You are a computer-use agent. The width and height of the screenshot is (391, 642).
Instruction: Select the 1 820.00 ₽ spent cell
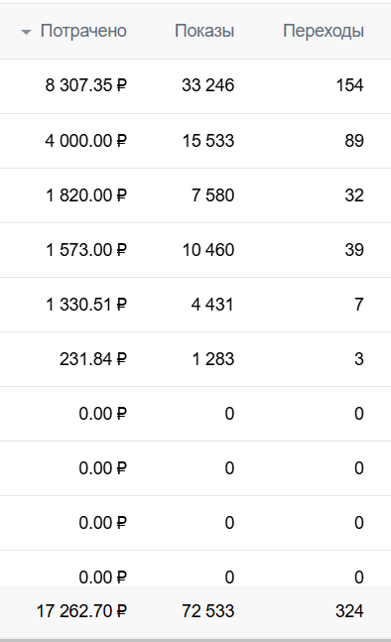click(86, 195)
